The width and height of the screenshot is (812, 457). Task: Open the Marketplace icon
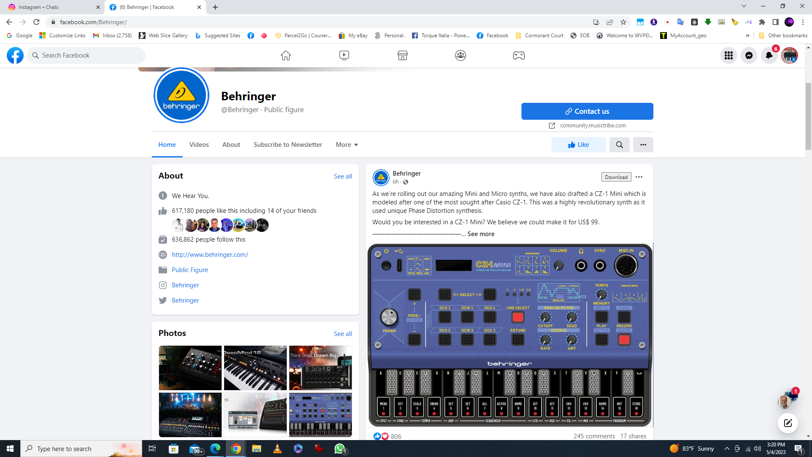click(403, 55)
